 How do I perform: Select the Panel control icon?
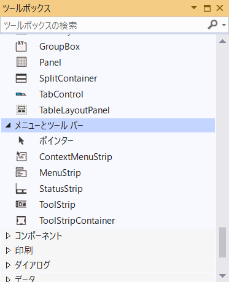[x=21, y=62]
